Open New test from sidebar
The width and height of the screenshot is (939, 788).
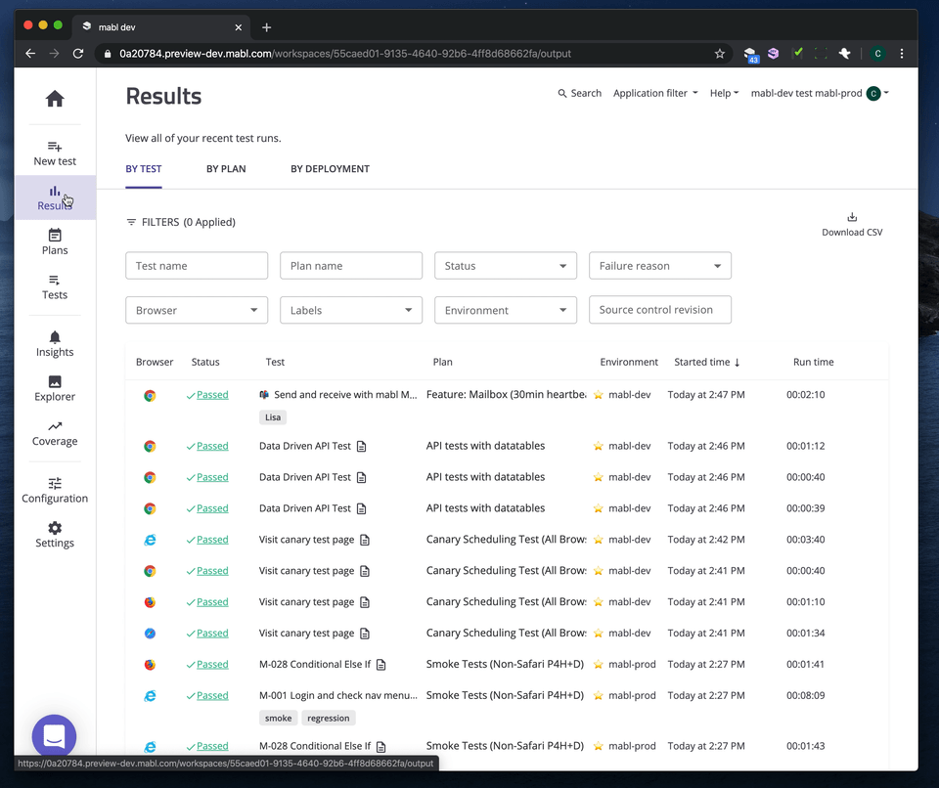(55, 153)
